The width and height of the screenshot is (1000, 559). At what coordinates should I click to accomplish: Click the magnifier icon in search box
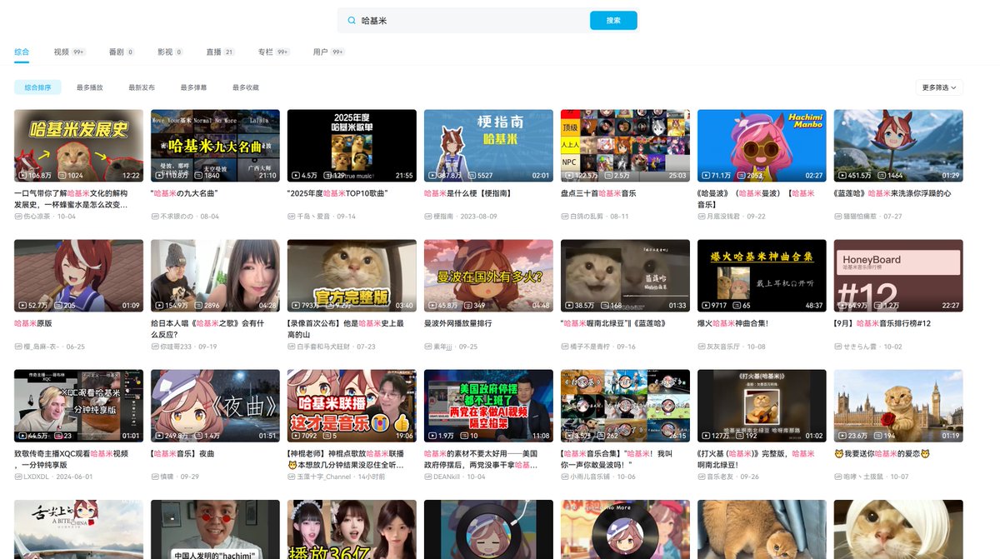point(352,21)
